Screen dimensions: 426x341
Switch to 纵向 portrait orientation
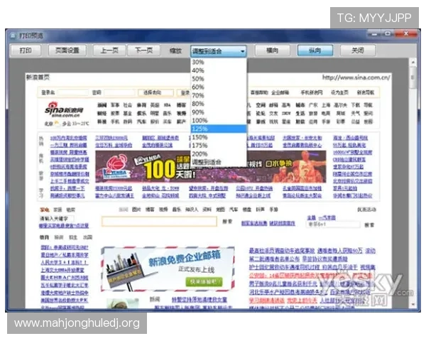[x=315, y=50]
